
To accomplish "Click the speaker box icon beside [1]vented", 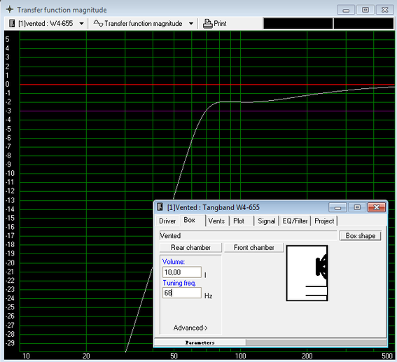I will click(x=12, y=24).
